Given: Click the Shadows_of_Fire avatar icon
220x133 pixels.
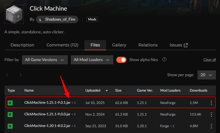Looking at the screenshot, I should point(41,19).
